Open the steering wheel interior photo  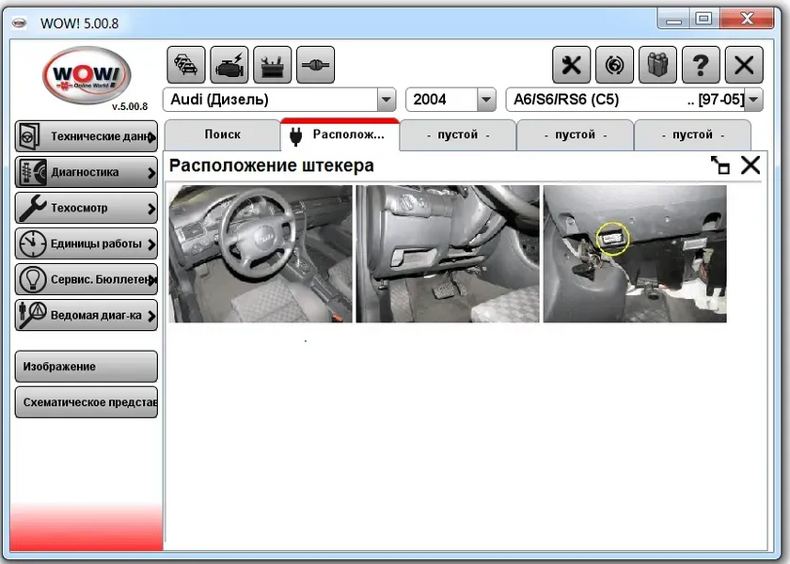coord(261,254)
